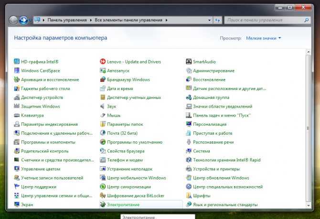Viewport: 320px width, 219px height.
Task: Open Диспетчер учетных данных link
Action: (134, 98)
